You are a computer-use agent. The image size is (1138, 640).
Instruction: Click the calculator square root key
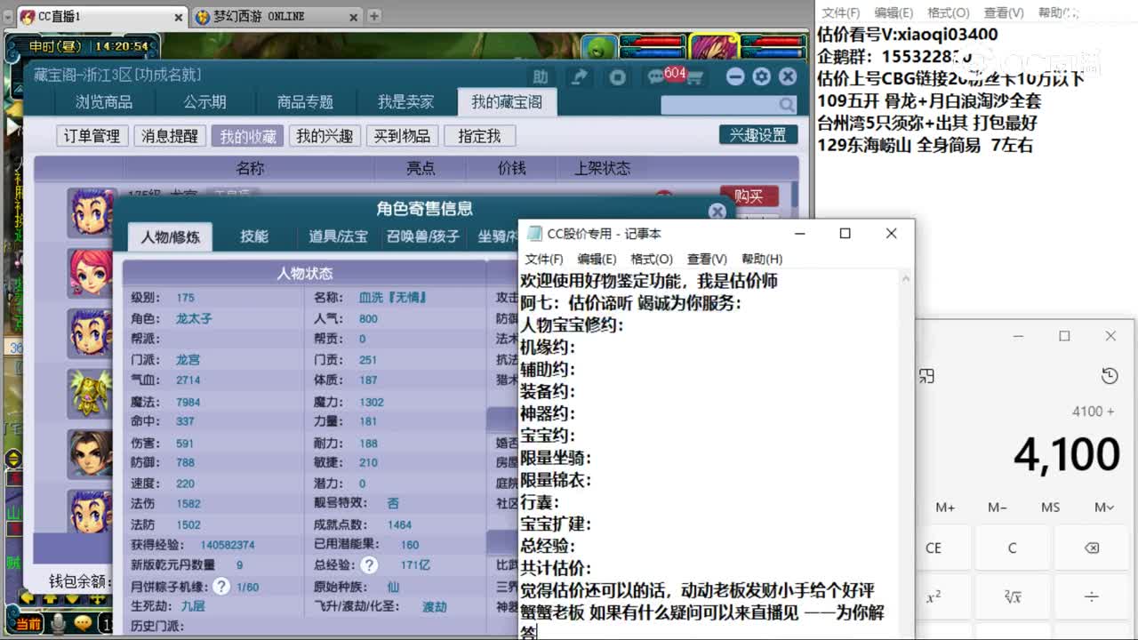(x=1012, y=596)
